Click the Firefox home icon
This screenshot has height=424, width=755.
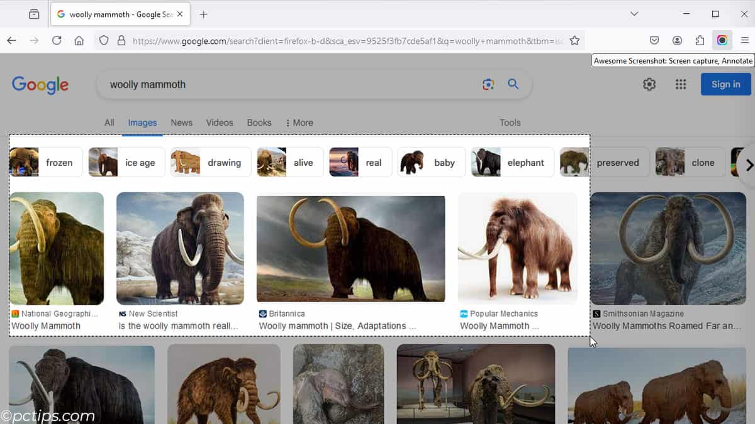click(x=79, y=40)
